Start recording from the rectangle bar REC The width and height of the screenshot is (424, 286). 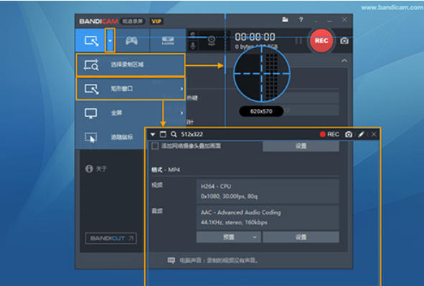[x=329, y=134]
